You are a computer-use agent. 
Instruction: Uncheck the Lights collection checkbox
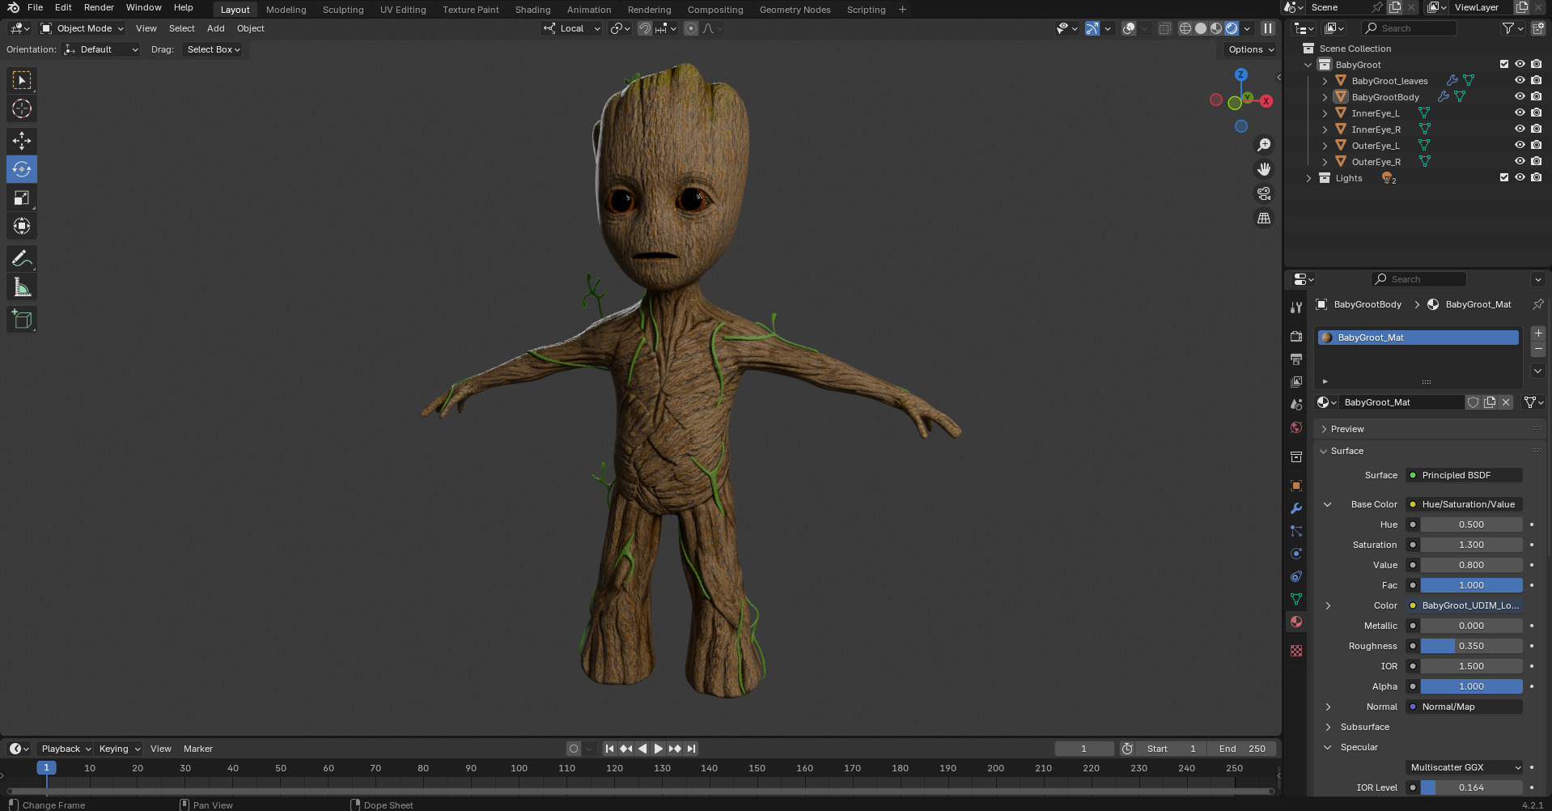(1504, 178)
